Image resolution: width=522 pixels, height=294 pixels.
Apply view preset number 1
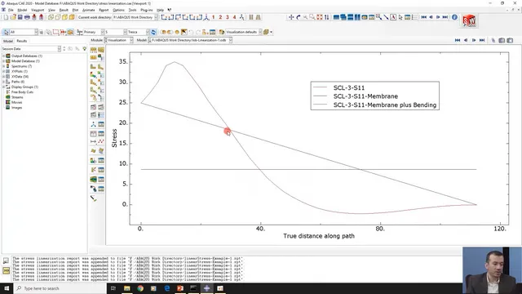click(x=214, y=17)
